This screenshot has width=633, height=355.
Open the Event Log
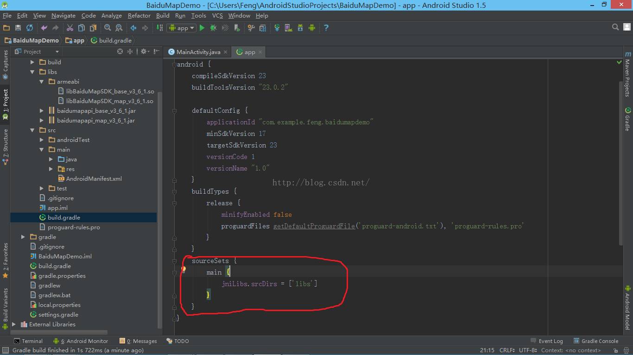tap(547, 341)
